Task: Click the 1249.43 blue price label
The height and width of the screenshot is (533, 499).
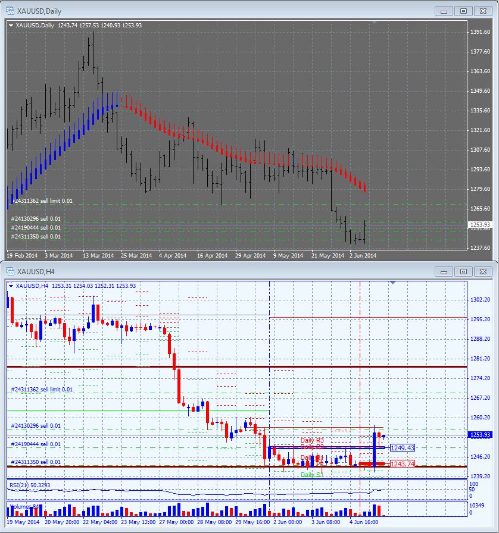Action: pos(403,448)
